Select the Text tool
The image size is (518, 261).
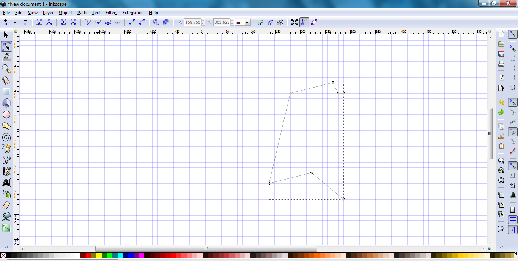6,183
